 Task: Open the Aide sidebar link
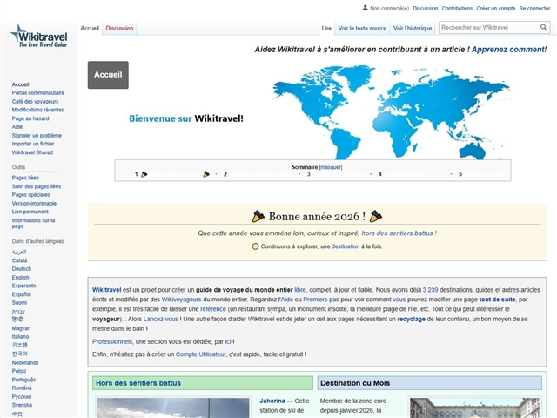click(x=17, y=127)
